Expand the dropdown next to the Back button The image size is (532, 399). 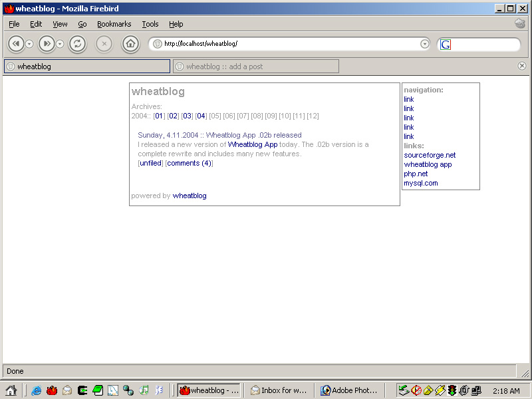[x=29, y=43]
